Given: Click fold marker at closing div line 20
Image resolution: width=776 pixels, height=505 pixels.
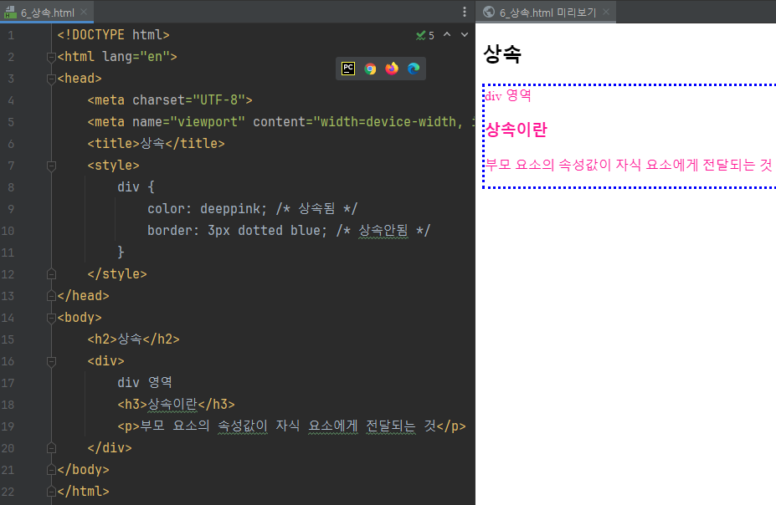Looking at the screenshot, I should [51, 447].
